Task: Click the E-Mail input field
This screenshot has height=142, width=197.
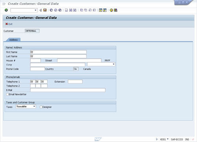Action: (x=68, y=90)
